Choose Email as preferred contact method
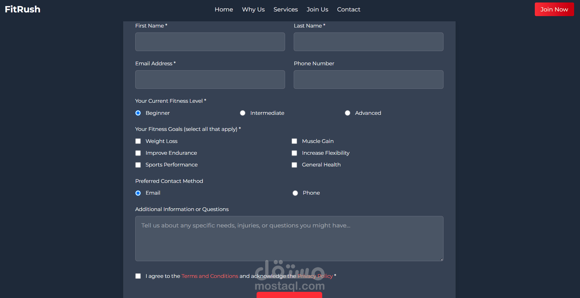Screen dimensions: 580x298 pyautogui.click(x=138, y=193)
